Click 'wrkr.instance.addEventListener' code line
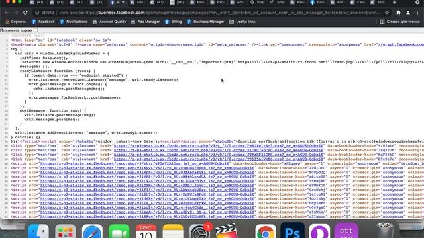 [86, 133]
